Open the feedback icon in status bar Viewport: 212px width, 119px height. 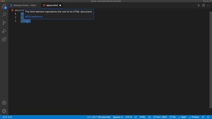203,117
